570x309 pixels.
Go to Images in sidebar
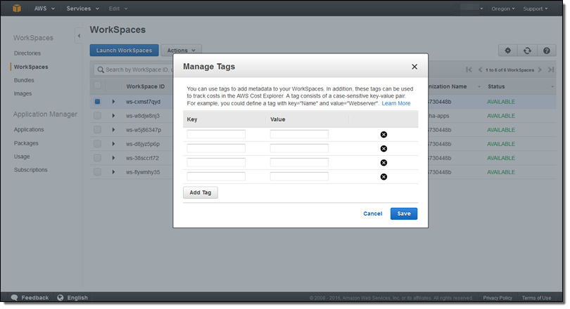click(x=23, y=93)
